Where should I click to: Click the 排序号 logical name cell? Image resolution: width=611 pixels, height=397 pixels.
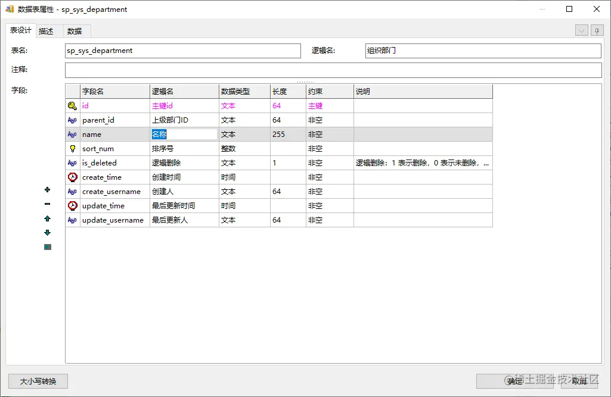pyautogui.click(x=184, y=149)
